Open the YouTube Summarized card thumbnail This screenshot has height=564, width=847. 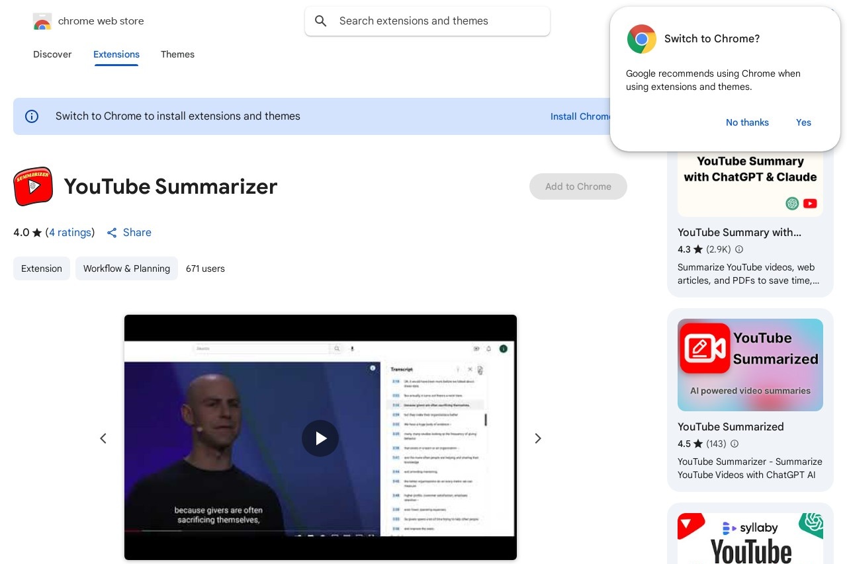(750, 365)
